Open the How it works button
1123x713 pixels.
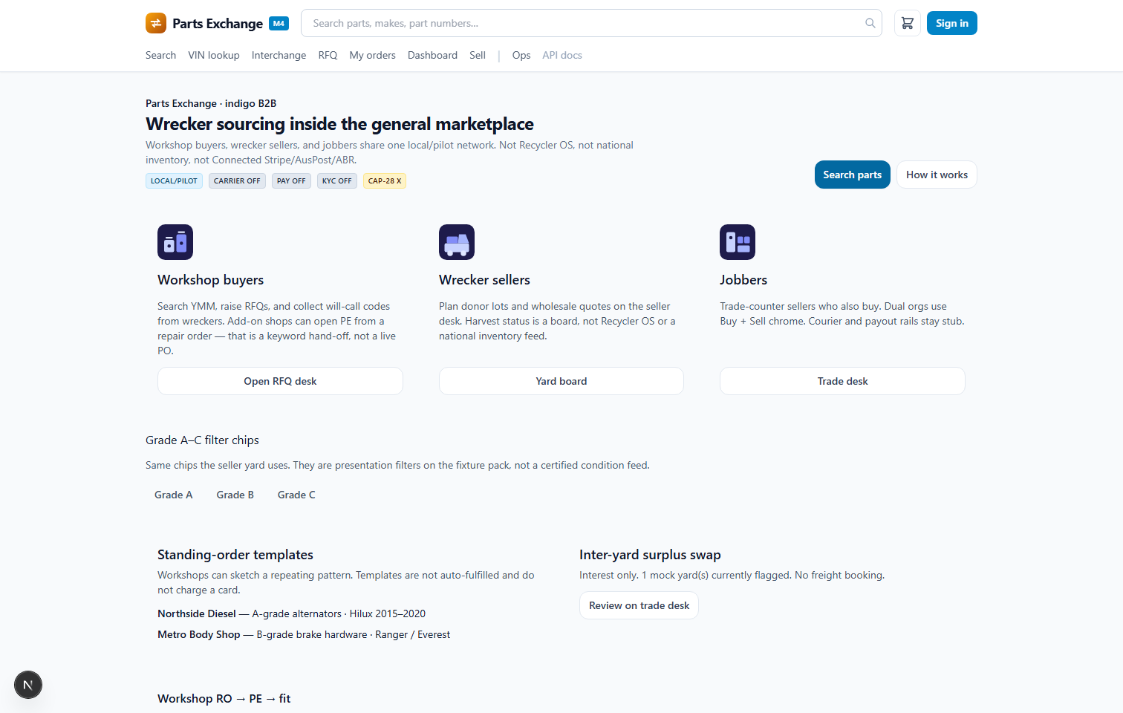pos(937,175)
